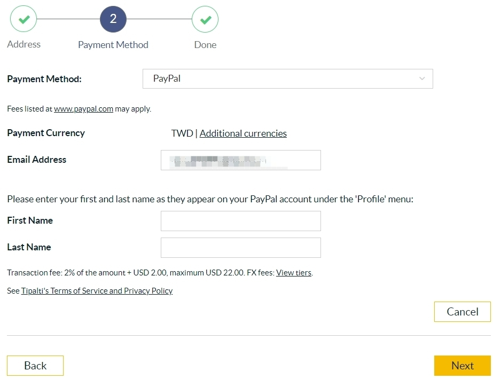Go back with the Back button
The height and width of the screenshot is (379, 493).
pyautogui.click(x=35, y=366)
